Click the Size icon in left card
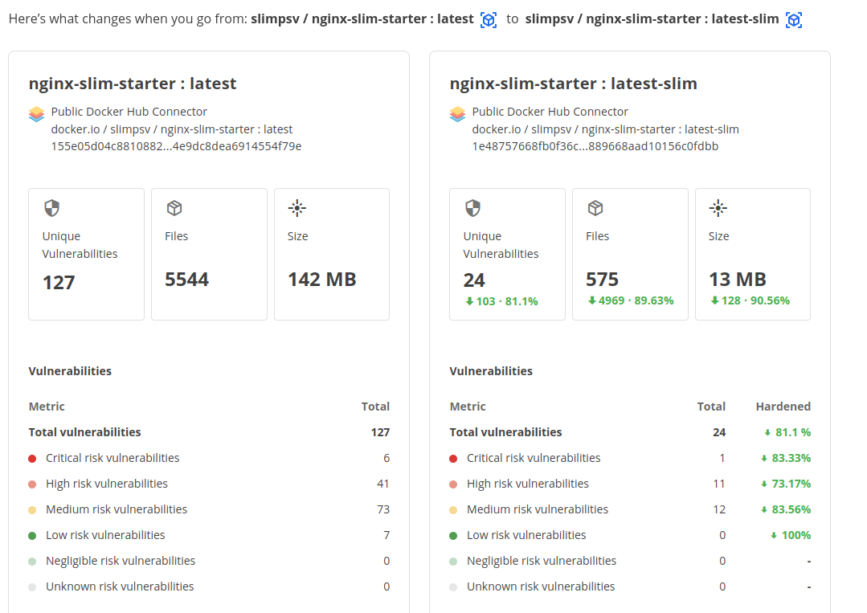 (x=297, y=209)
